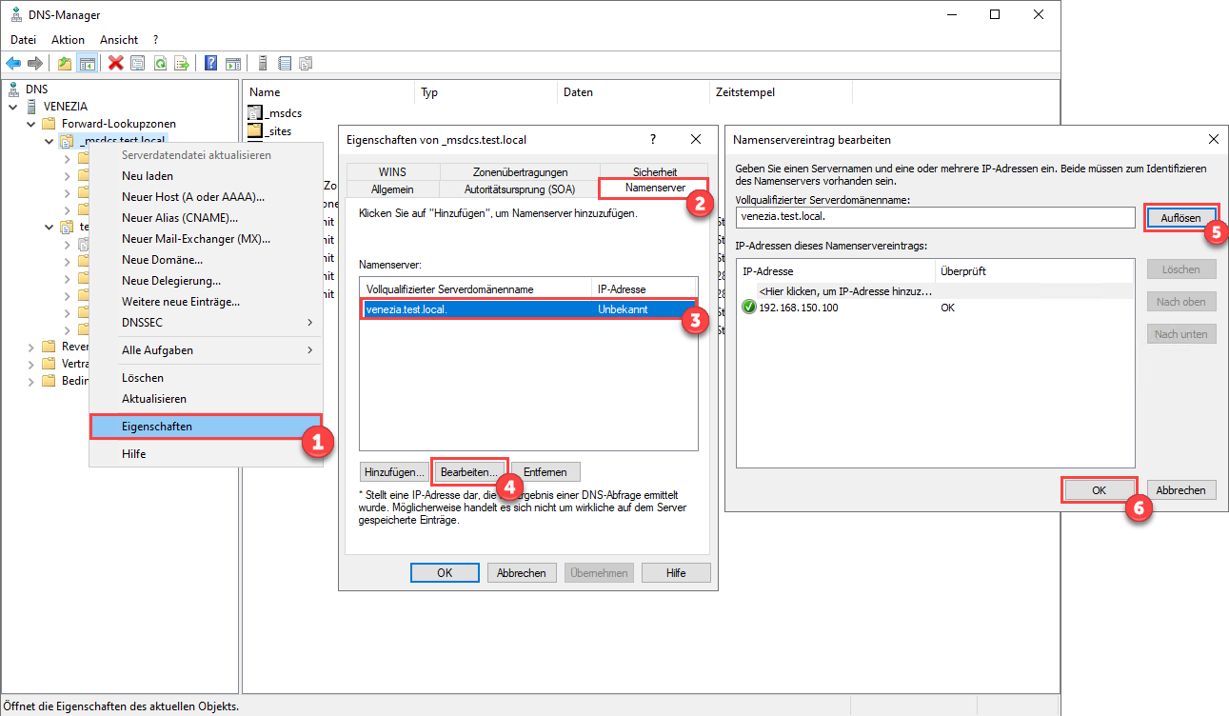Click Hilfe button in the Eigenschaften dialog
This screenshot has height=716, width=1229.
676,573
